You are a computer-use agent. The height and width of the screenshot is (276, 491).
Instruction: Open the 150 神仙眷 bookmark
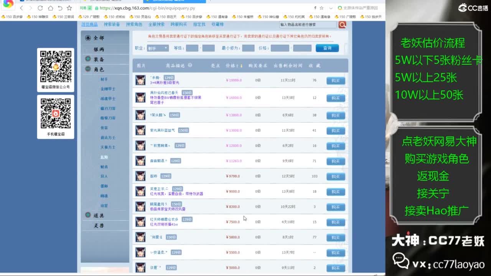pyautogui.click(x=268, y=17)
